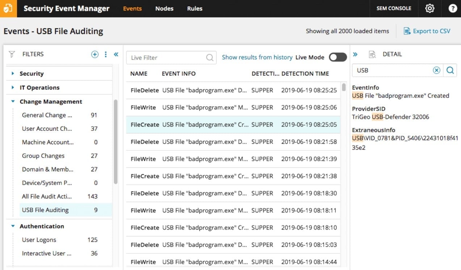Select the FileWrite event at 08:21:39
461x270 pixels.
(233, 159)
